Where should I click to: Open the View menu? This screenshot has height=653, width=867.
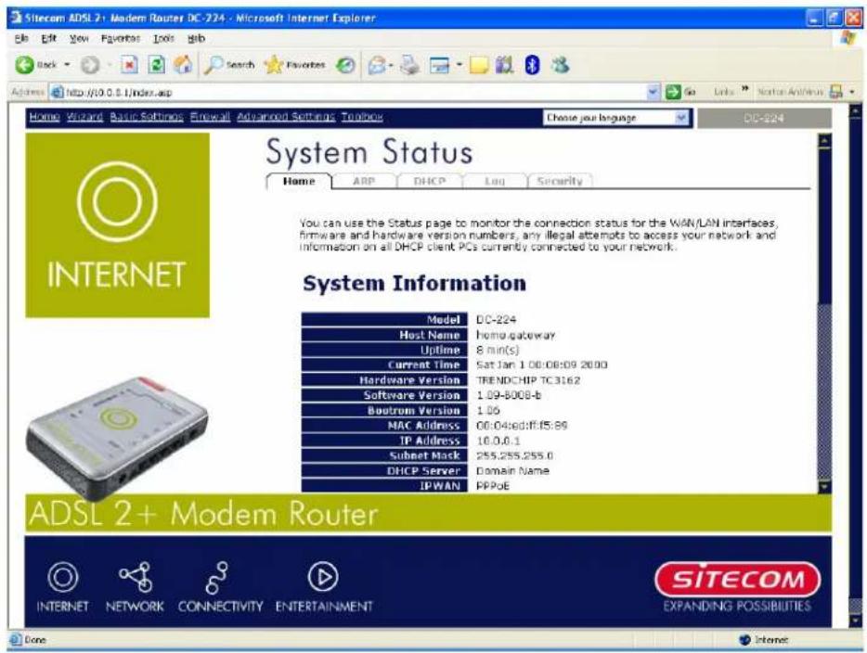[79, 39]
